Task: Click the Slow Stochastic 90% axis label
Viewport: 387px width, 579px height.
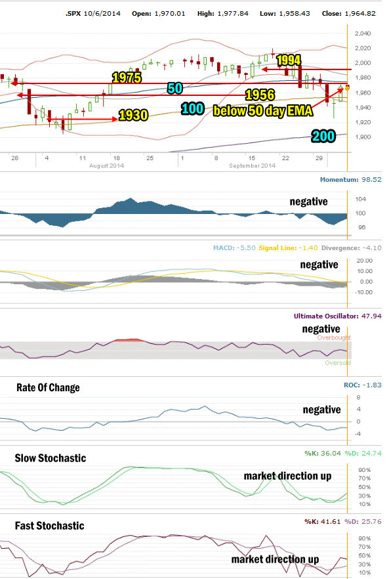Action: (x=365, y=470)
